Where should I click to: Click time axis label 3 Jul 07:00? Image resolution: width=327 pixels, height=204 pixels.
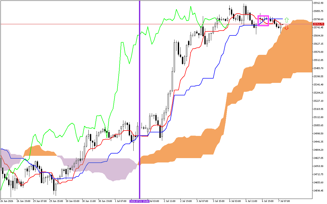click(x=203, y=201)
